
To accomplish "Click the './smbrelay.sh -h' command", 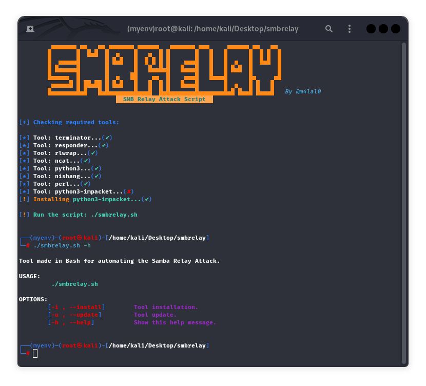I will [62, 245].
